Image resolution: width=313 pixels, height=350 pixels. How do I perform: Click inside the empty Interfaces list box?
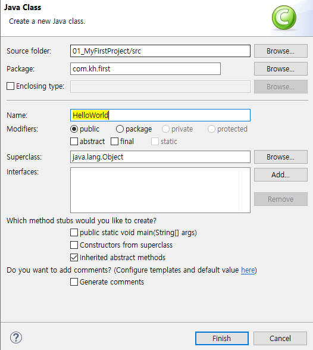(x=160, y=190)
